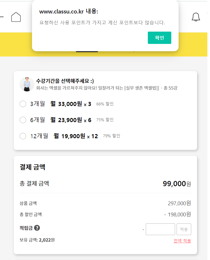Viewport: 210px width, 260px height.
Task: Click the back arrow at top left
Action: coord(1,17)
